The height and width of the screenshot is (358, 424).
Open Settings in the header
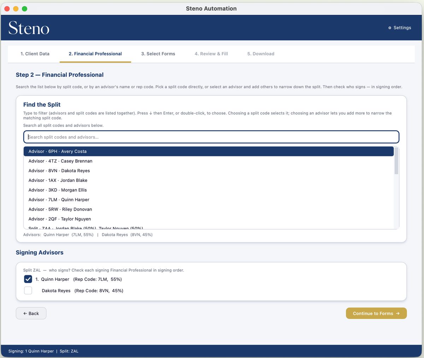coord(400,28)
